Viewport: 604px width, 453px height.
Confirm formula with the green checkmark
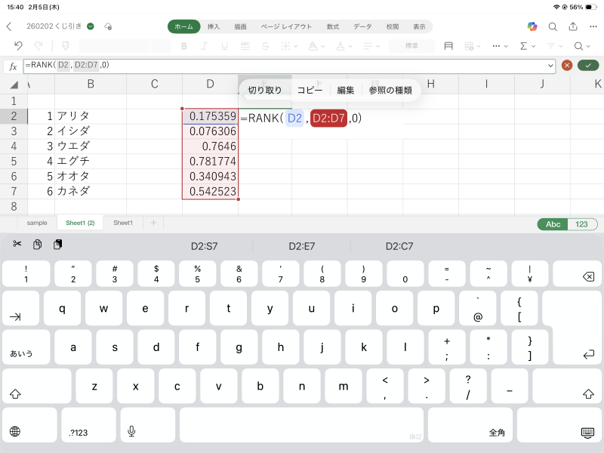tap(587, 66)
